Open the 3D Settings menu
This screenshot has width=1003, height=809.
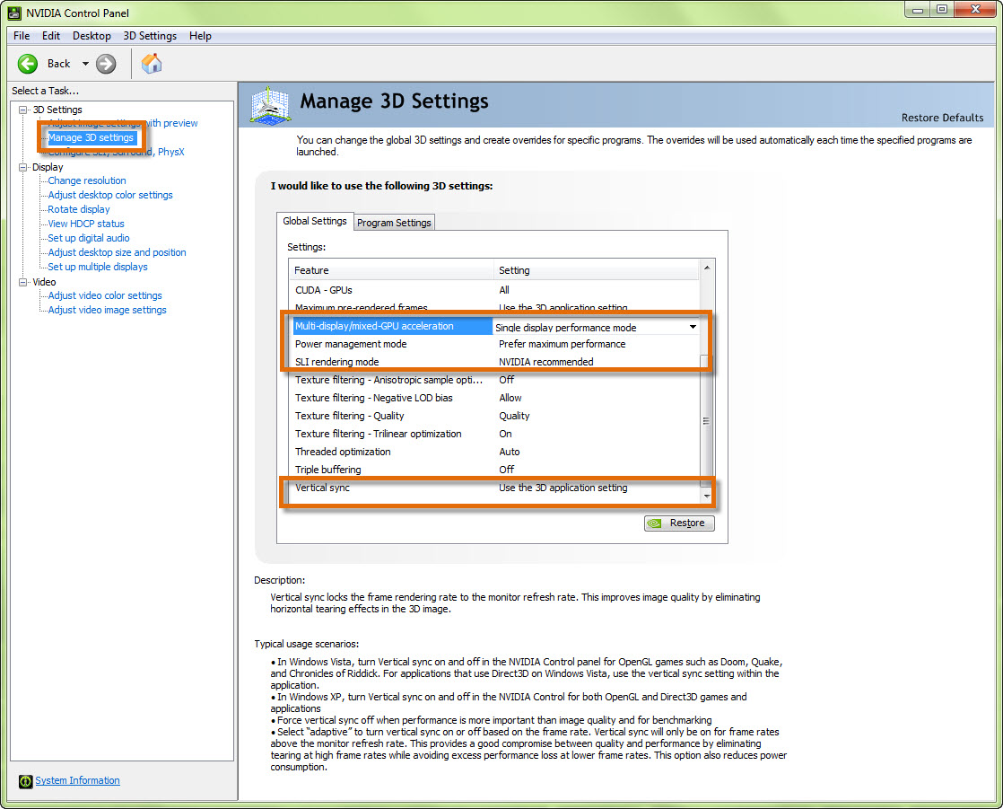150,36
